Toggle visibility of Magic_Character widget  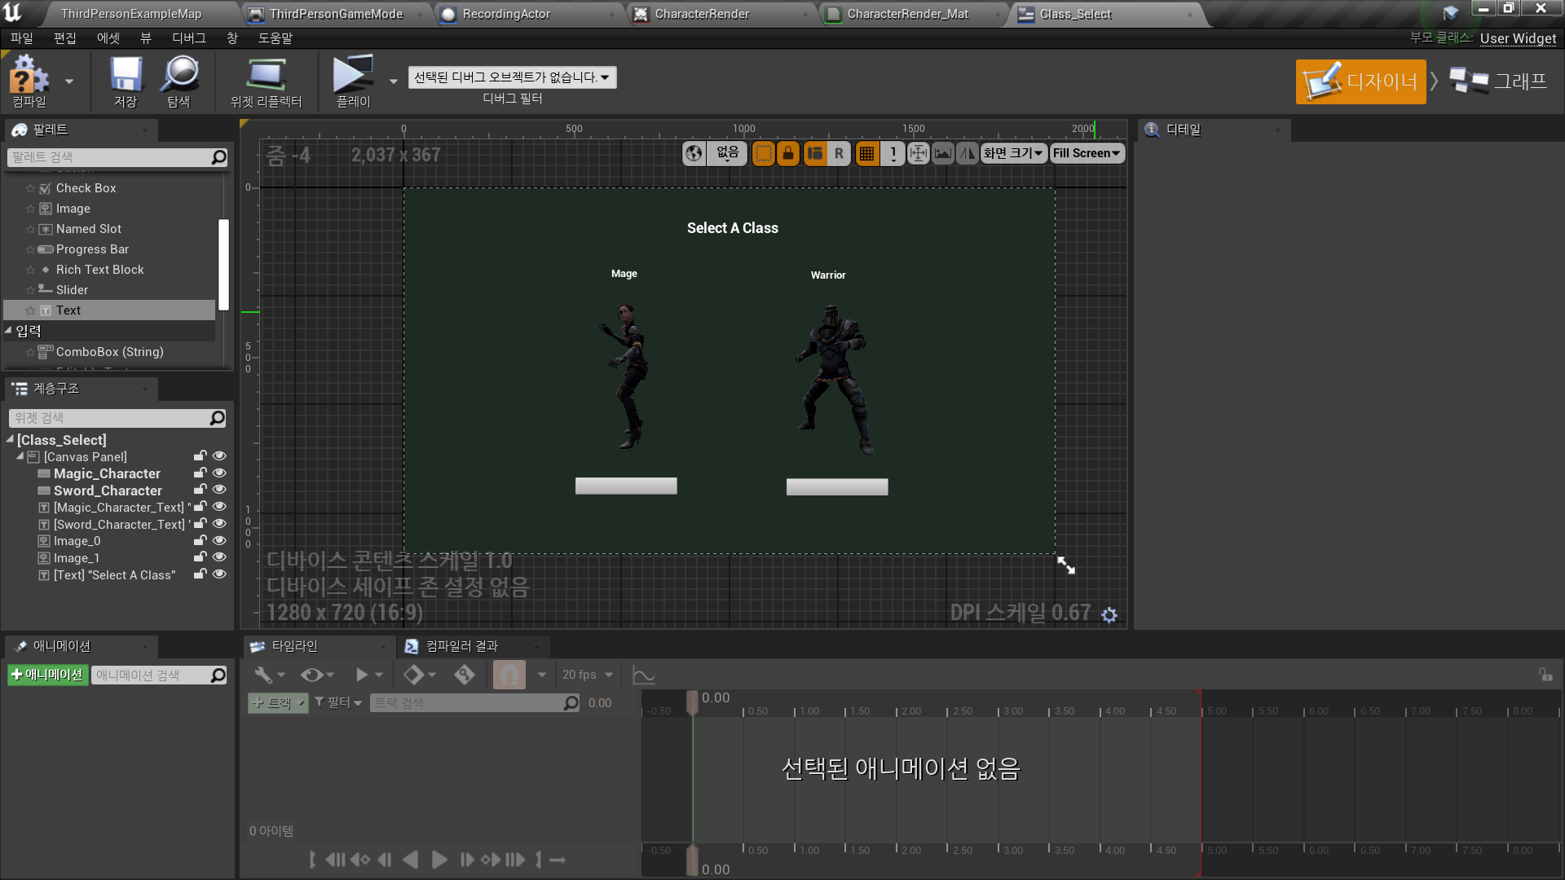(x=219, y=473)
